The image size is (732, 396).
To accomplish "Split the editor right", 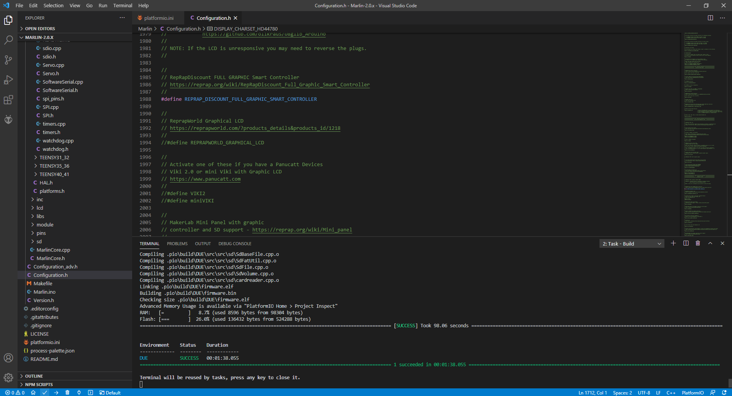I will coord(710,18).
